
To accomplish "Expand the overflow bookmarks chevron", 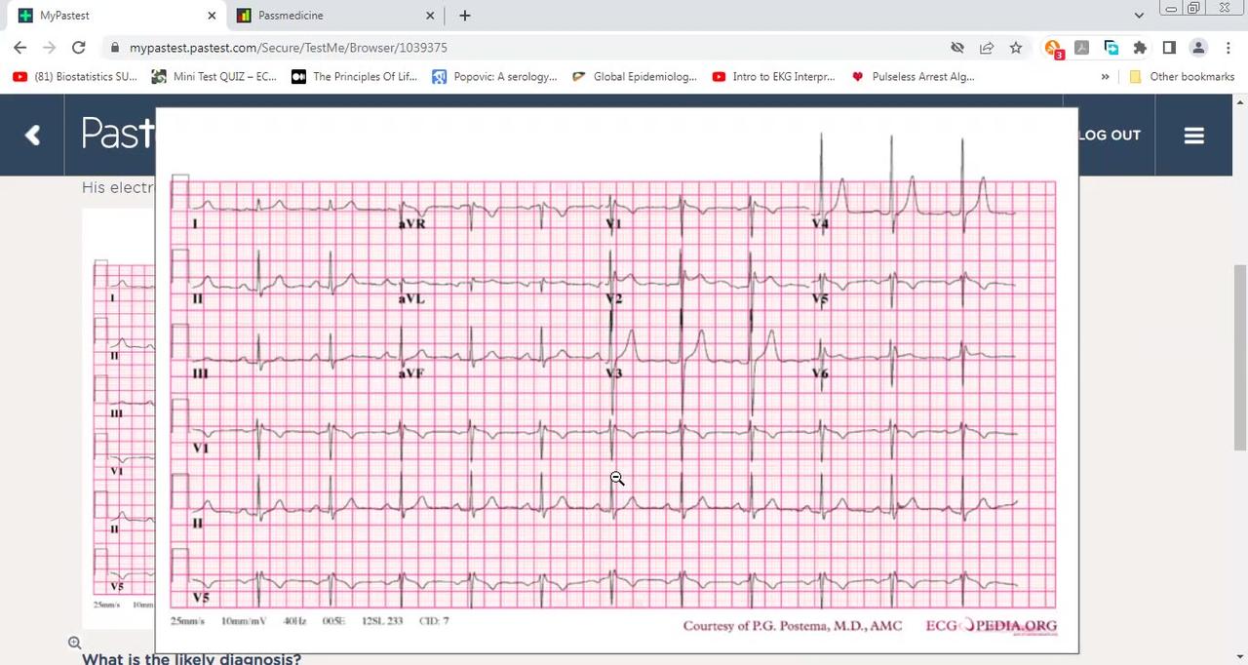I will pos(1105,76).
